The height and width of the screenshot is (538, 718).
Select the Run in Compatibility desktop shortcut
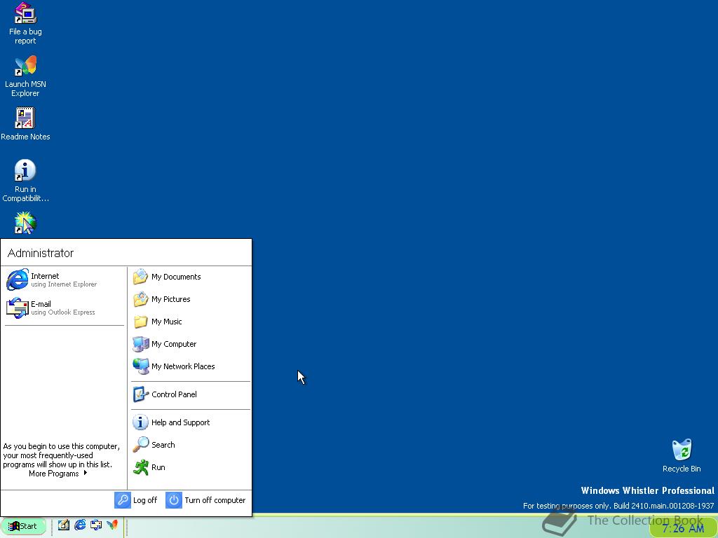[25, 181]
